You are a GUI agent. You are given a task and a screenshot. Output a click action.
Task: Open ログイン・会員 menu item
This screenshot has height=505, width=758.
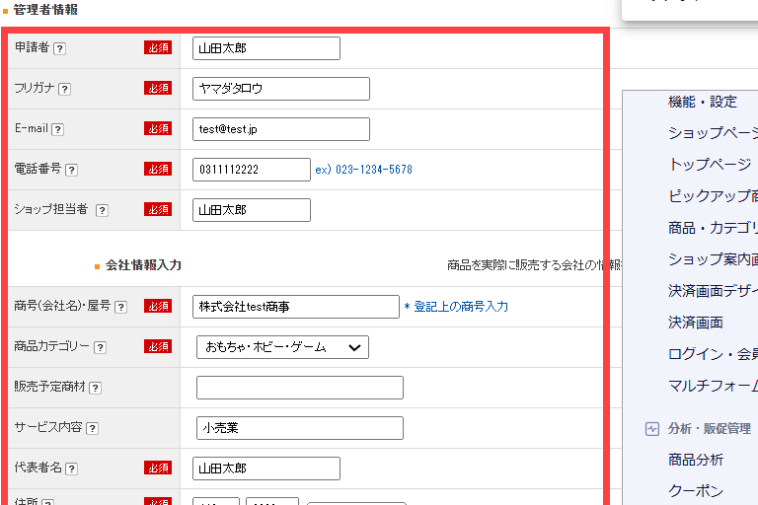(x=713, y=354)
